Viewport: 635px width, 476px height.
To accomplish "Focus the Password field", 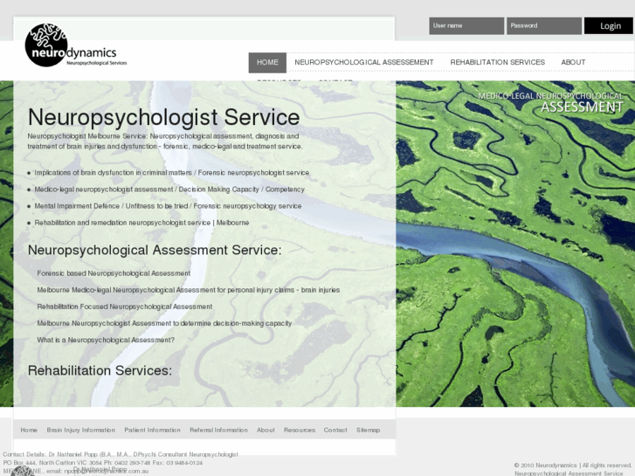I will coord(544,26).
